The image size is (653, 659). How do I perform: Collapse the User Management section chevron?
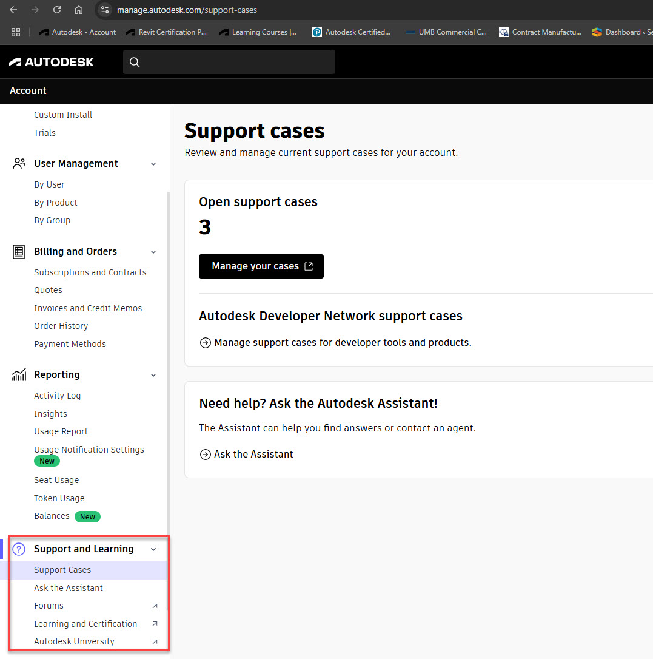click(153, 164)
